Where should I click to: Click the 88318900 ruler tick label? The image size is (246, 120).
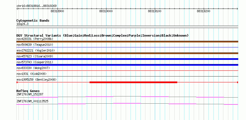[57, 11]
